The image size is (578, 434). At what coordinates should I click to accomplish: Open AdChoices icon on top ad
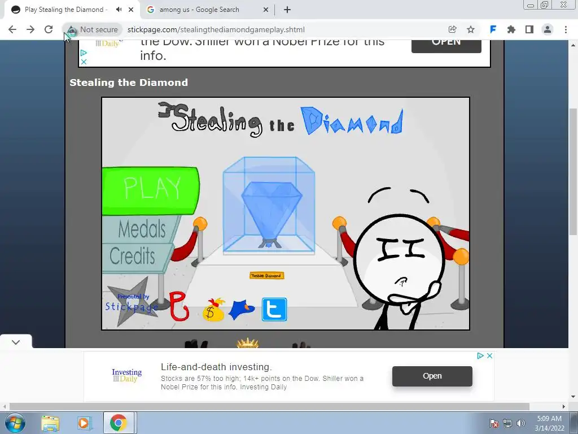coord(84,53)
